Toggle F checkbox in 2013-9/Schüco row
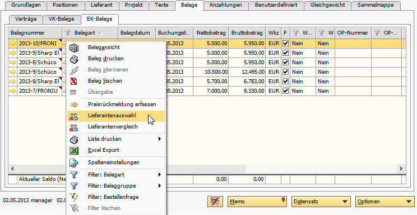This screenshot has height=215, width=417. (286, 72)
